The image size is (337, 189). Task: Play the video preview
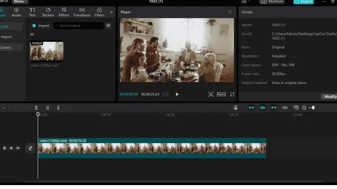[x=177, y=94]
